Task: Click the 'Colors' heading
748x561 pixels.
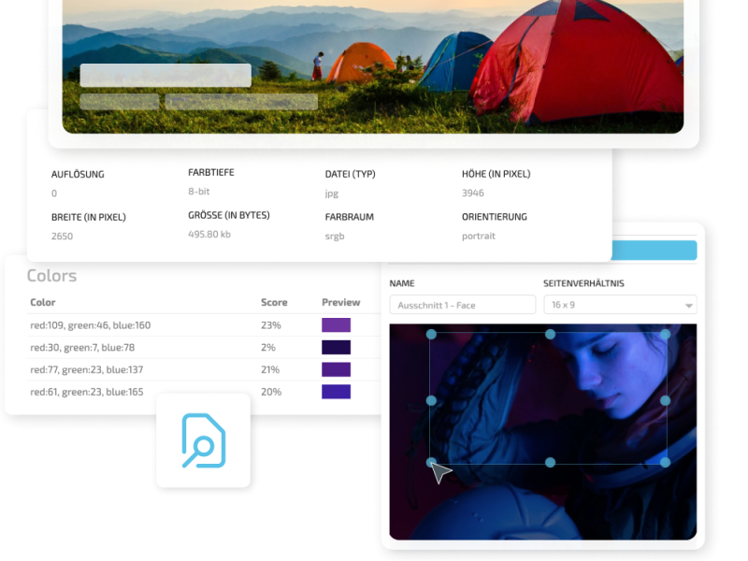Action: pos(51,276)
